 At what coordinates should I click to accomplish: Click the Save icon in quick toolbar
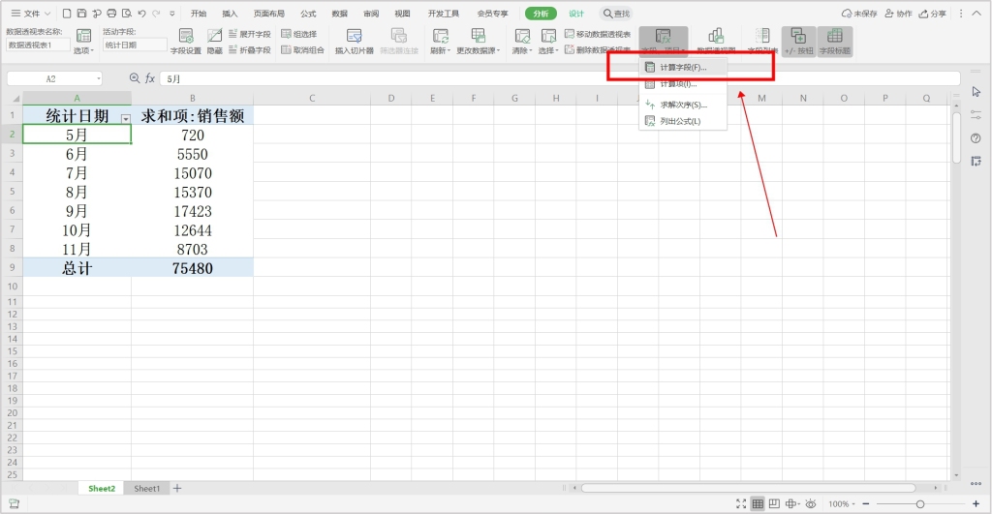[81, 14]
